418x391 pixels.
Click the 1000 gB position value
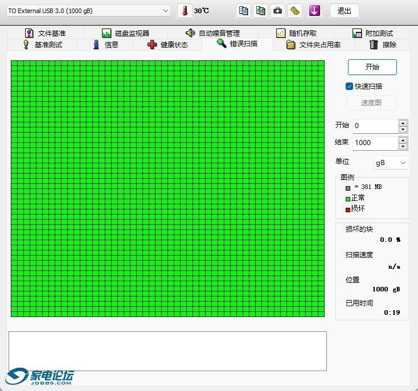click(386, 289)
